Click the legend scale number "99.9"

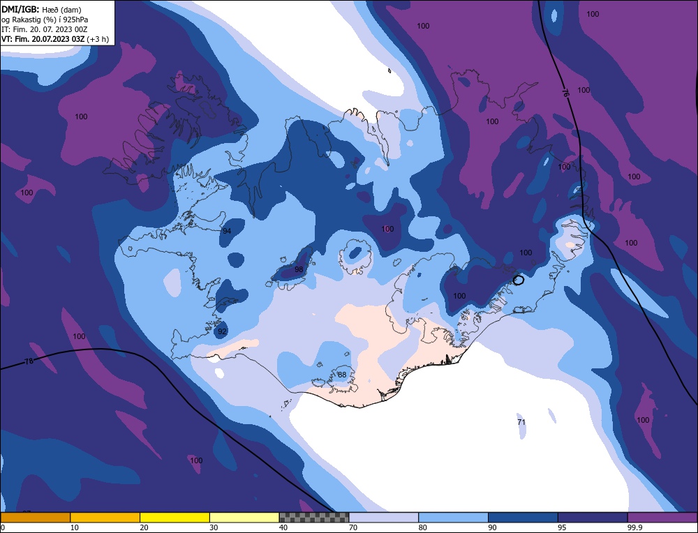(634, 527)
